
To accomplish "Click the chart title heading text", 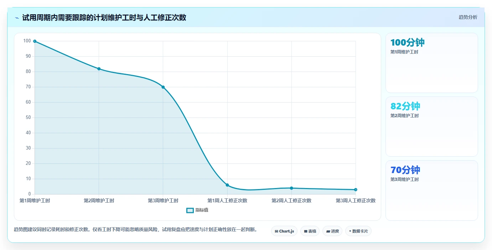I will 104,17.
